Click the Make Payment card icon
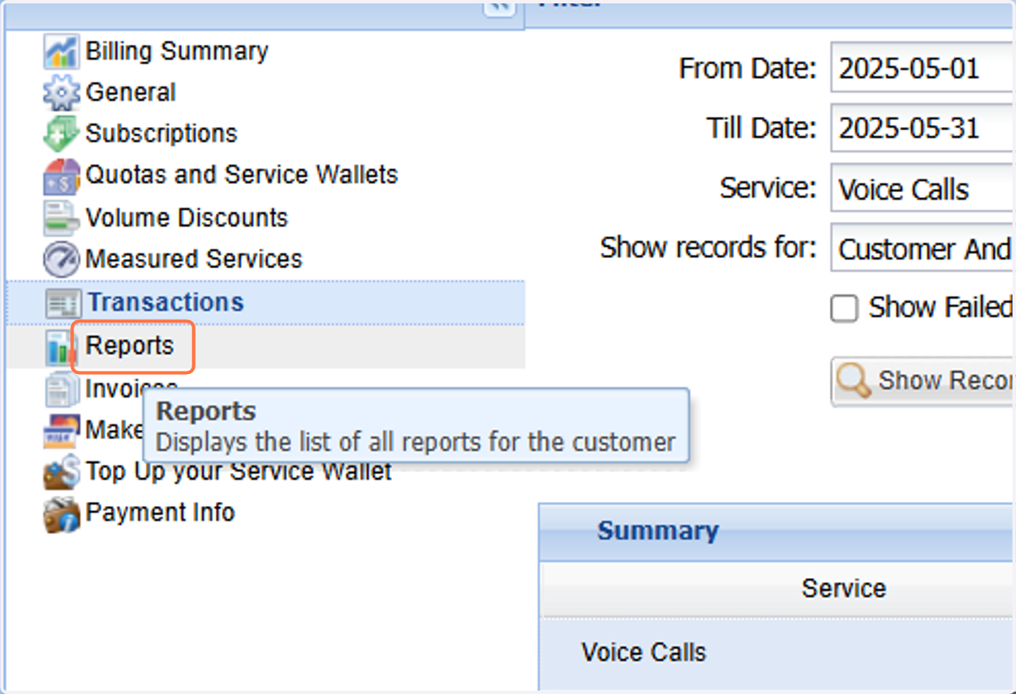The width and height of the screenshot is (1016, 694). [61, 431]
